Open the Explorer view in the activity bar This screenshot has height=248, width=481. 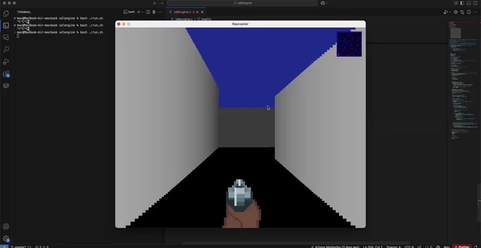pyautogui.click(x=6, y=13)
